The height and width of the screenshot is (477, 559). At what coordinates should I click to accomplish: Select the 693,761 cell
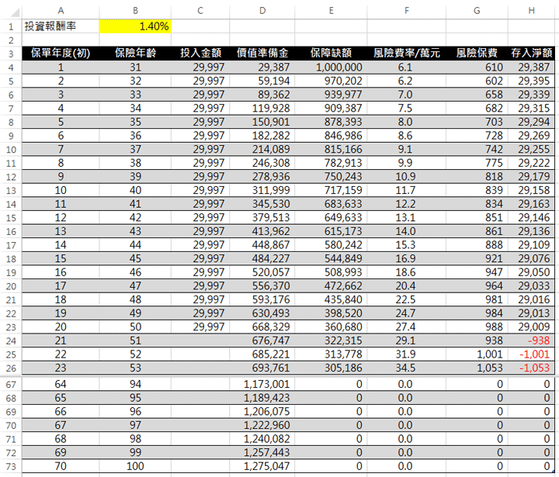tap(262, 368)
